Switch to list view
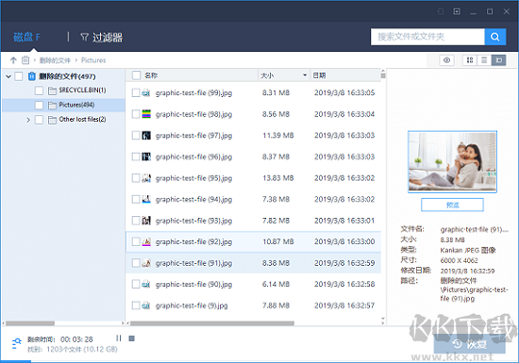519x363 pixels. (484, 60)
